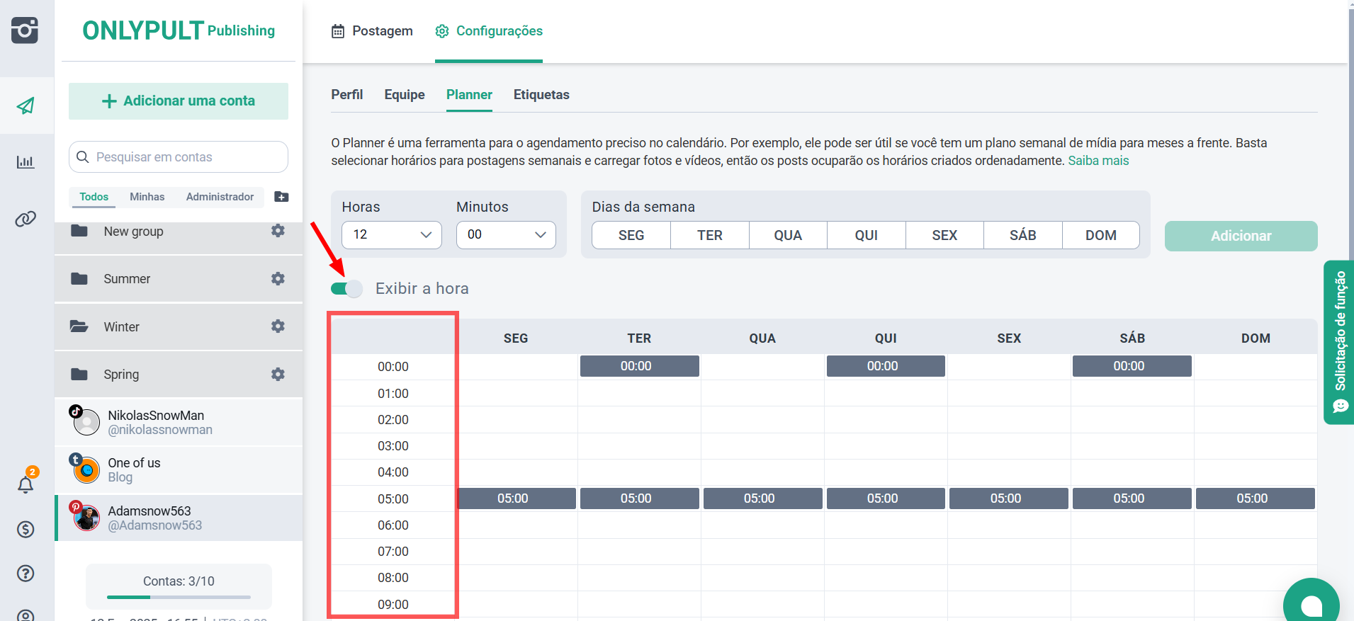The height and width of the screenshot is (621, 1354).
Task: Open the Horas dropdown
Action: pos(391,235)
